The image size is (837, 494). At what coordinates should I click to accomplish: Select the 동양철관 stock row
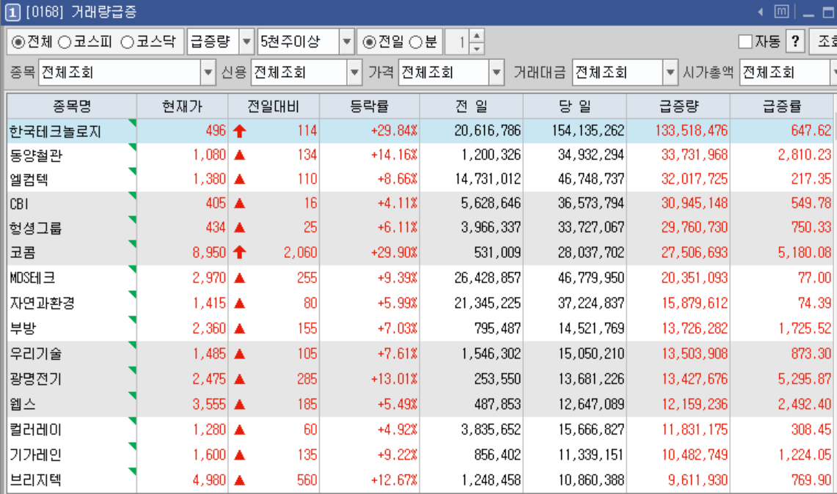420,155
